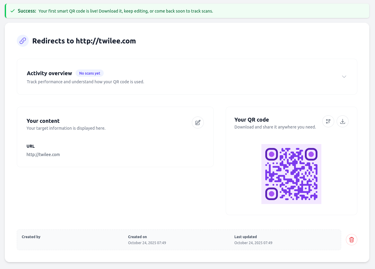Select the Success notification banner
This screenshot has height=269, width=375.
coord(187,11)
